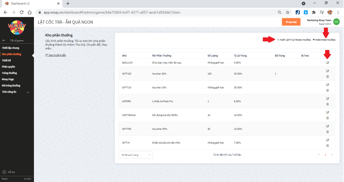The height and width of the screenshot is (182, 344).
Task: Open the browser home page
Action: pos(30,12)
